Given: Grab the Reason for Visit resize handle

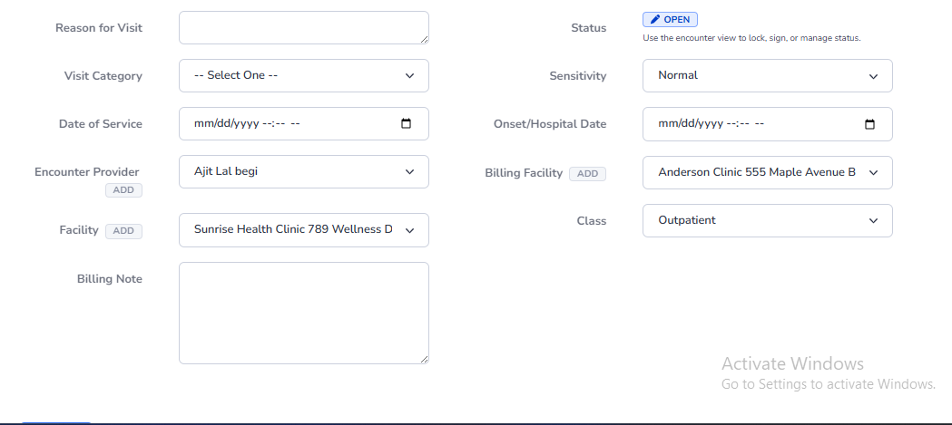Looking at the screenshot, I should (x=424, y=39).
